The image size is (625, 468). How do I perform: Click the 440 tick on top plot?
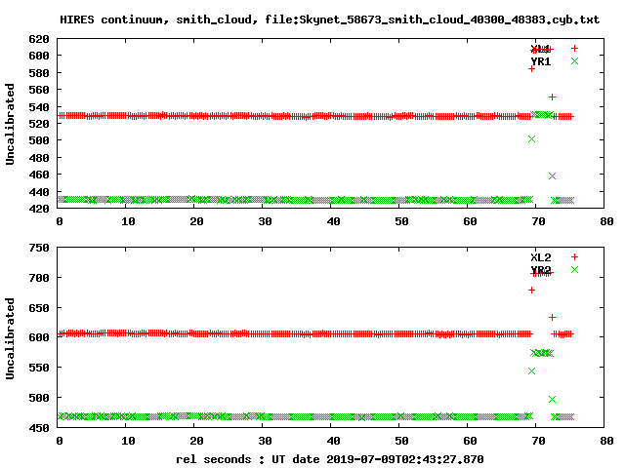pos(39,192)
